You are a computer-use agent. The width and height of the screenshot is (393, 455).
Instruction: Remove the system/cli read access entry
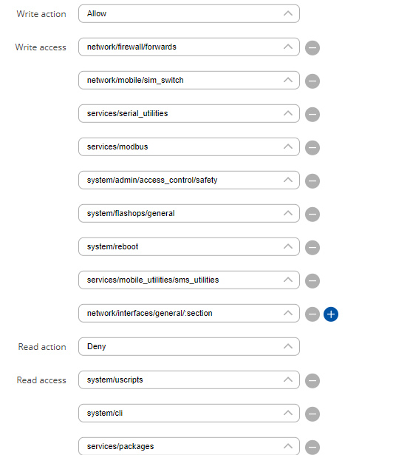(312, 414)
